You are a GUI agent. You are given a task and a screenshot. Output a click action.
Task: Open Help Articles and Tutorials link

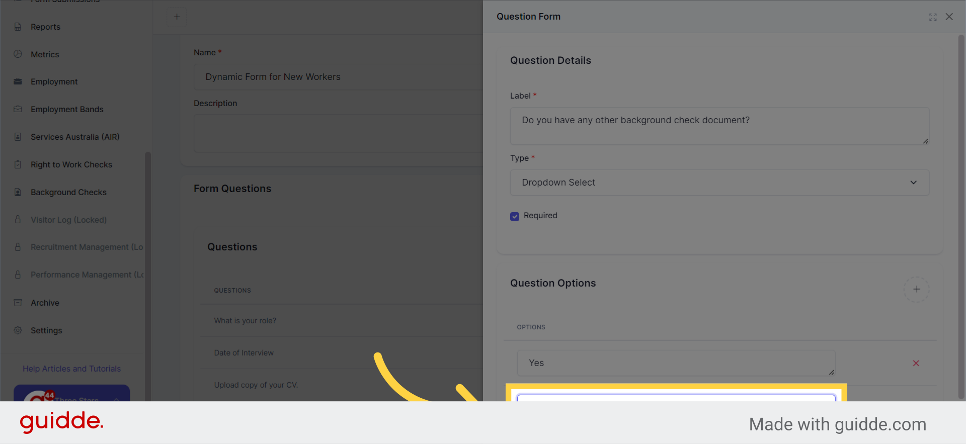(72, 369)
